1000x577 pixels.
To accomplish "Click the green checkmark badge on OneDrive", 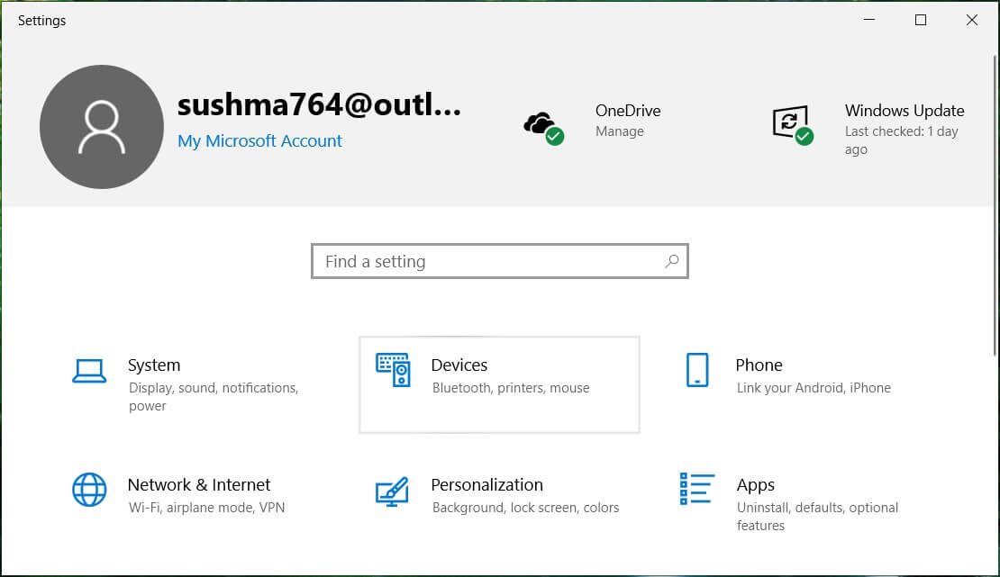I will pos(555,137).
